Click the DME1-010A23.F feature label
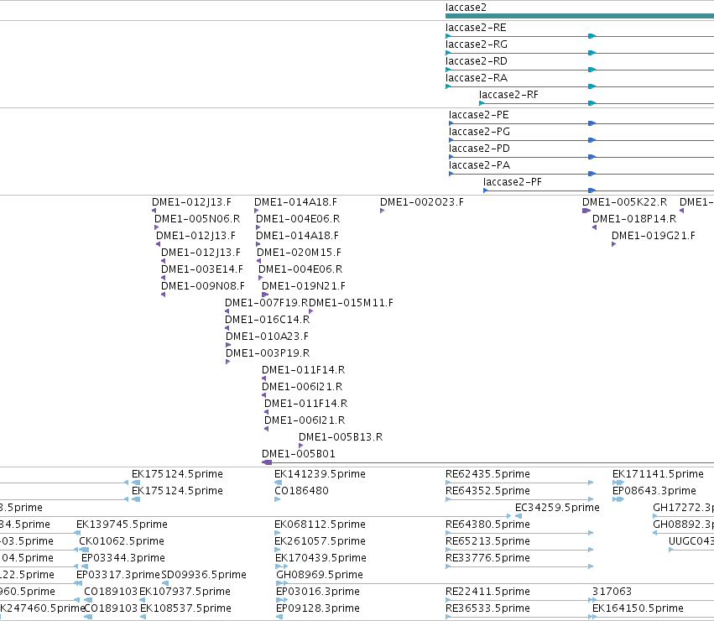The image size is (714, 621). (268, 337)
